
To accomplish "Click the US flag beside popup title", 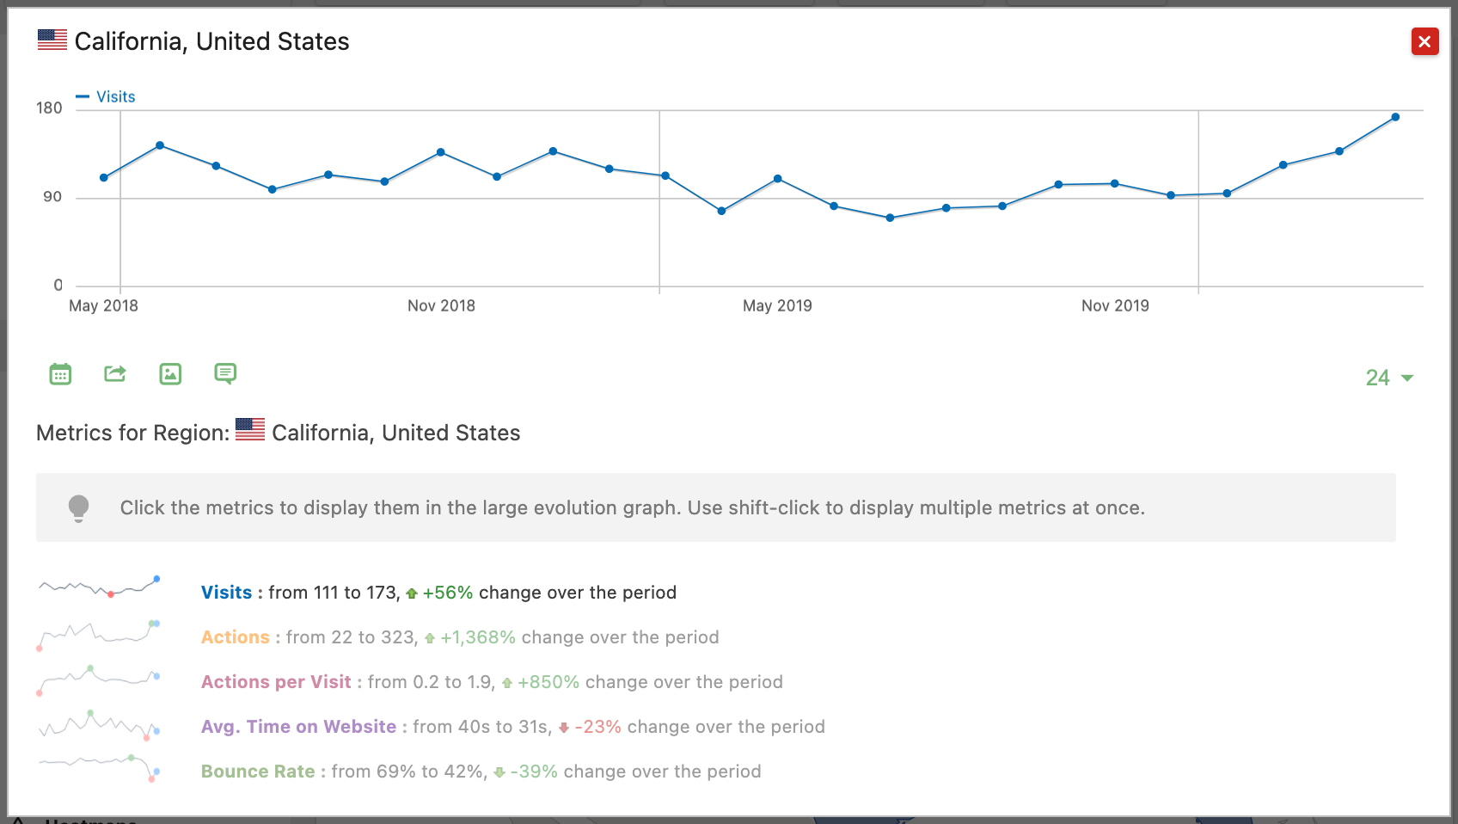I will [x=52, y=40].
